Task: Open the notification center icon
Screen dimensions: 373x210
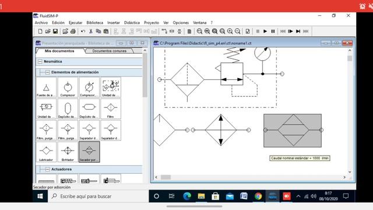Action: point(346,196)
